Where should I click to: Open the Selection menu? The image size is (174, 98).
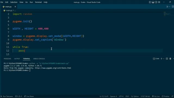[x=14, y=2]
